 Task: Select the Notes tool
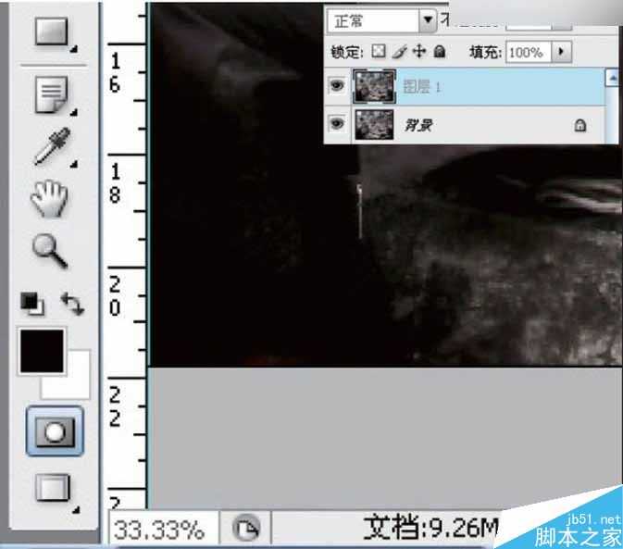[52, 95]
